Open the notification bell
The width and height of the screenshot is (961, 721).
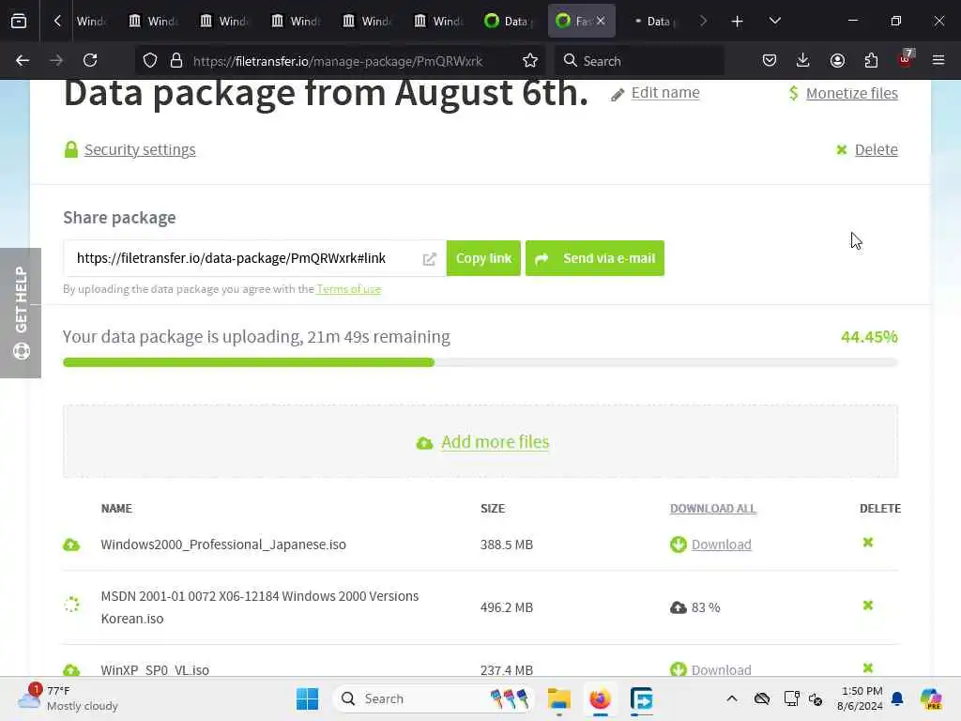(x=897, y=698)
